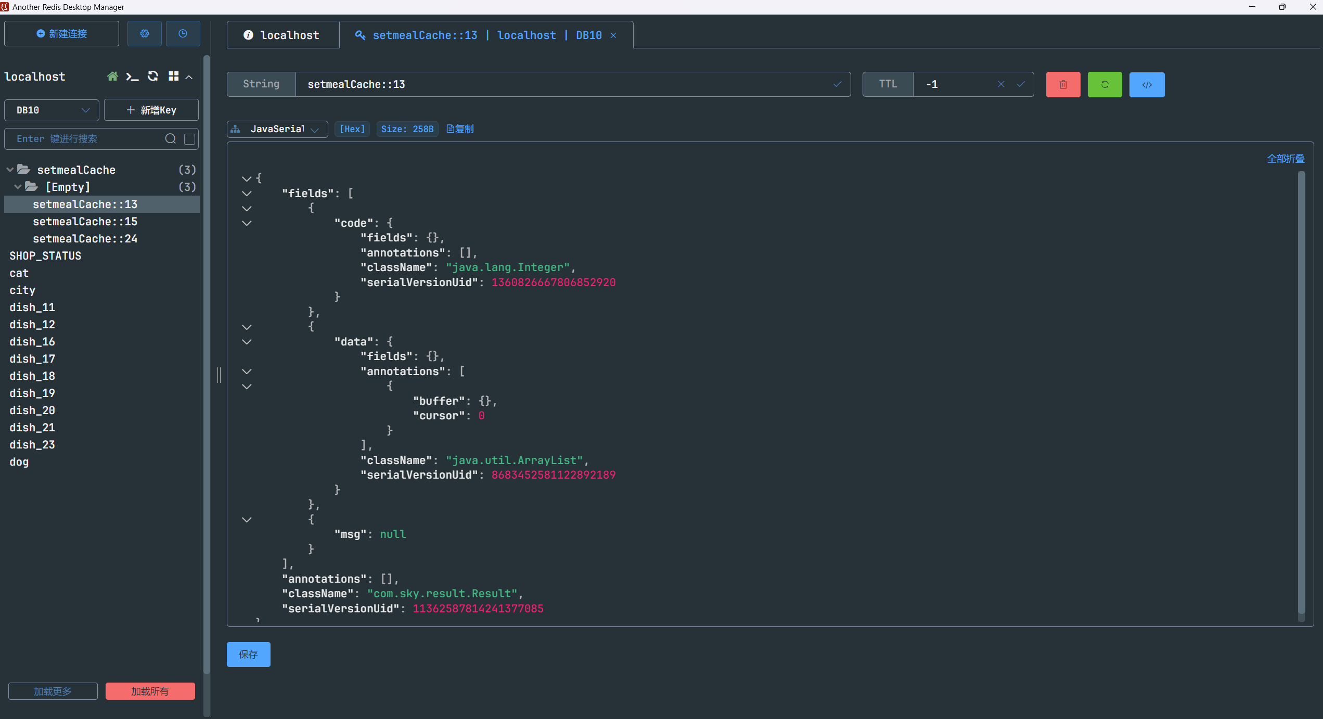The height and width of the screenshot is (719, 1323).
Task: Click the search magnifier icon
Action: click(x=171, y=139)
